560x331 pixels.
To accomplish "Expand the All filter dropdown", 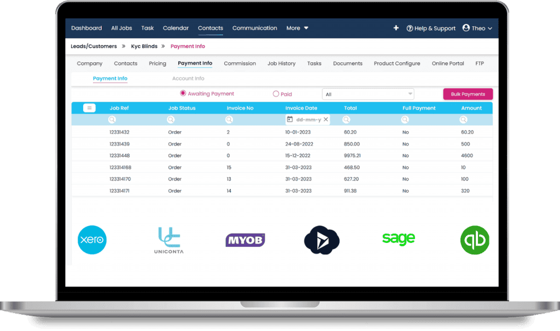I will (368, 94).
